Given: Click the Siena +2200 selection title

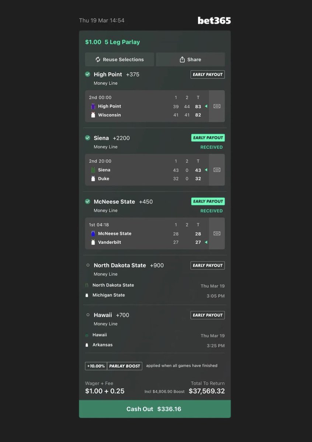Looking at the screenshot, I should tap(112, 138).
